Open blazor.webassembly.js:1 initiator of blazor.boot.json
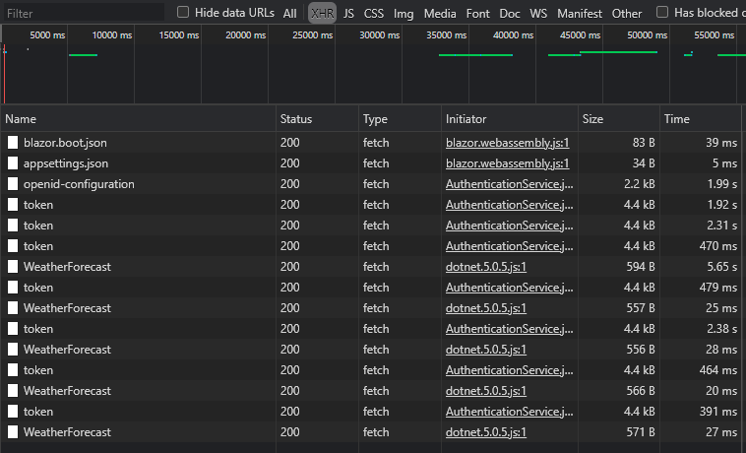This screenshot has height=453, width=746. pos(507,143)
